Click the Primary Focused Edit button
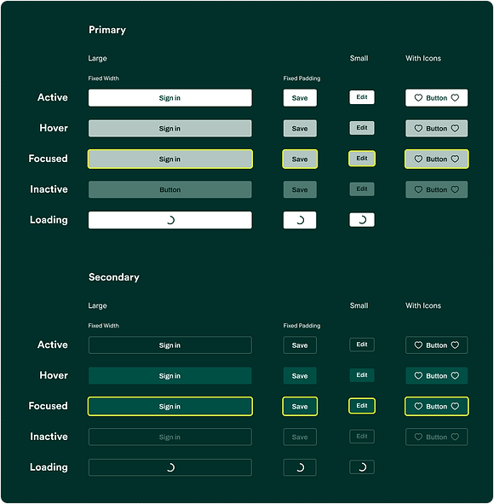This screenshot has width=494, height=504. pos(362,159)
